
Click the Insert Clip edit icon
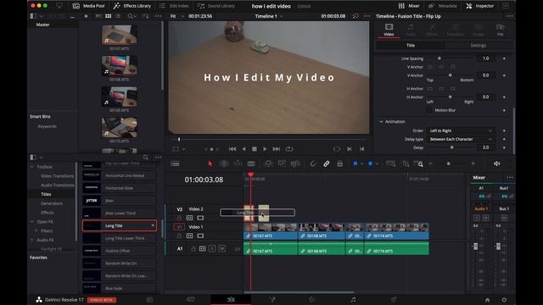click(268, 164)
